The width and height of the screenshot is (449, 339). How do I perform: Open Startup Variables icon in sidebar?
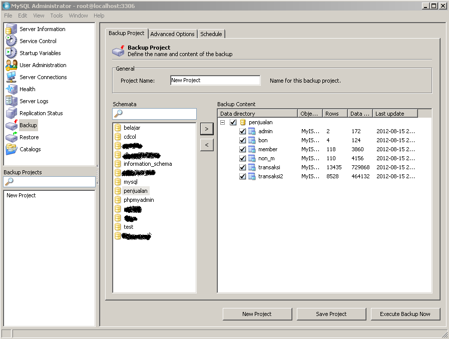point(12,53)
